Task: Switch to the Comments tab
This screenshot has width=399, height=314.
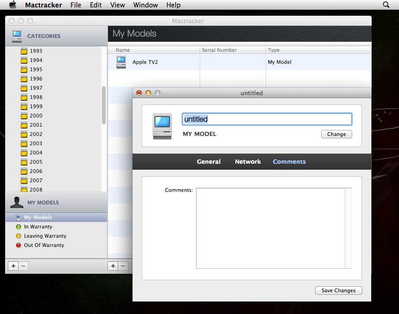Action: coord(289,162)
